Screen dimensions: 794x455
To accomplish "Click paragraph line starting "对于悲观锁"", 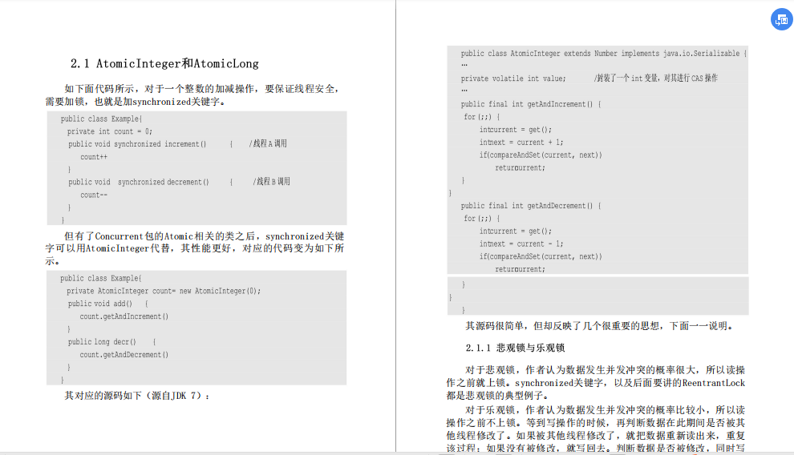I will [x=605, y=370].
